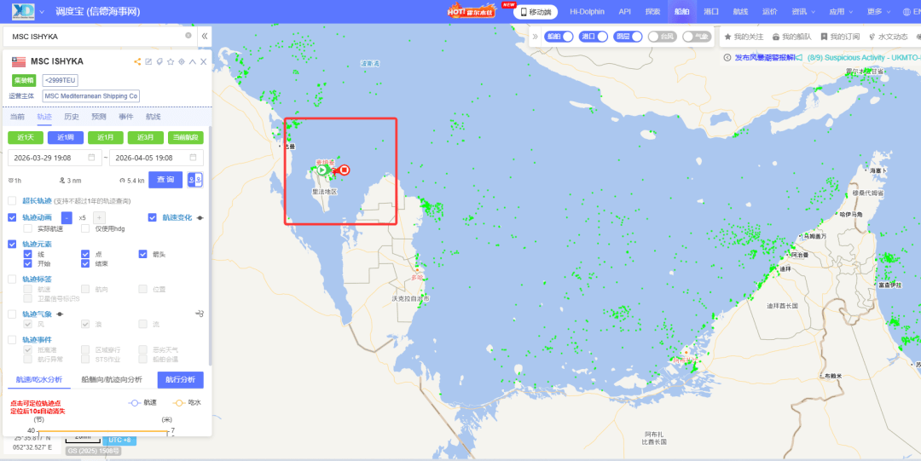Click the 查询 query button

click(165, 180)
